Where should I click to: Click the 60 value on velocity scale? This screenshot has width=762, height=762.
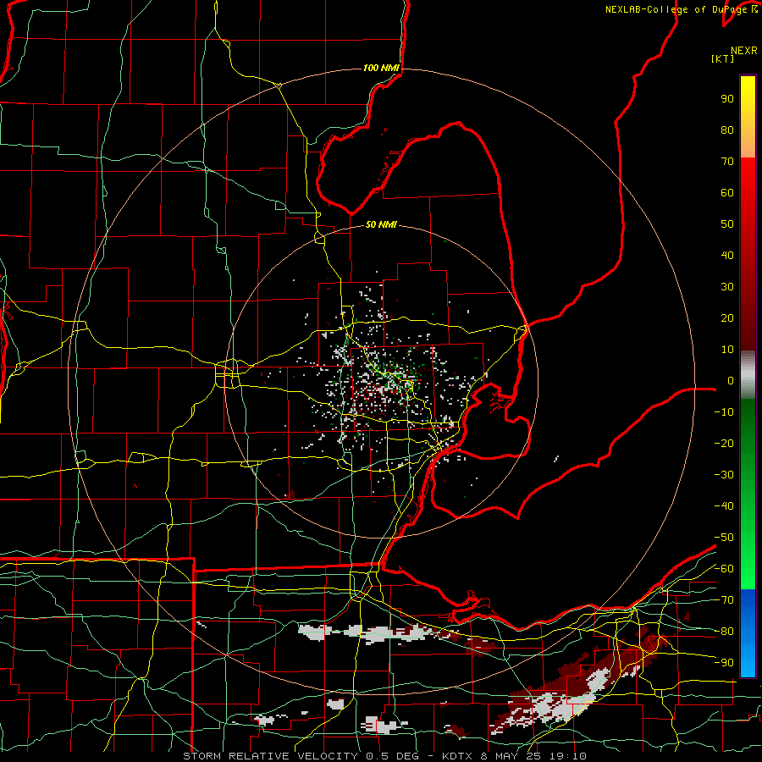point(727,192)
